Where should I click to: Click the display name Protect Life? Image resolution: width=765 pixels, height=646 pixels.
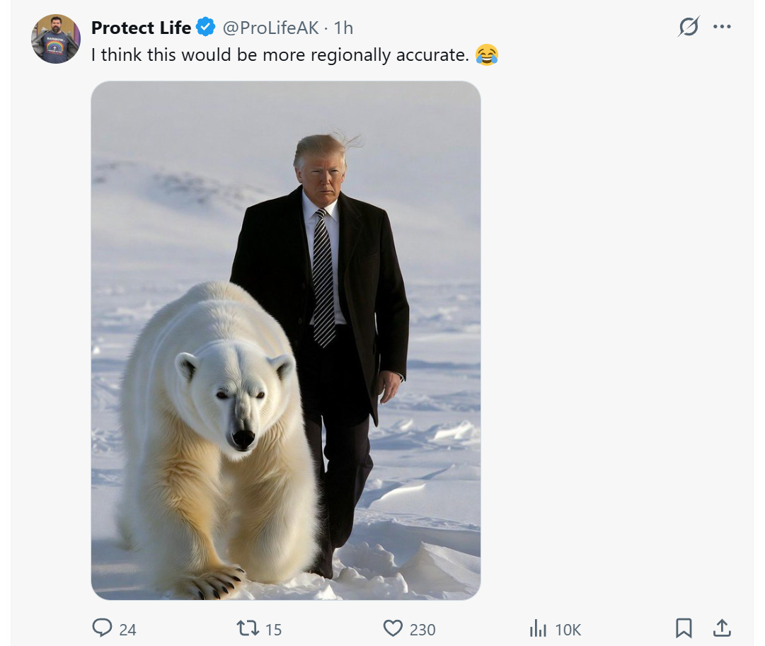coord(141,28)
